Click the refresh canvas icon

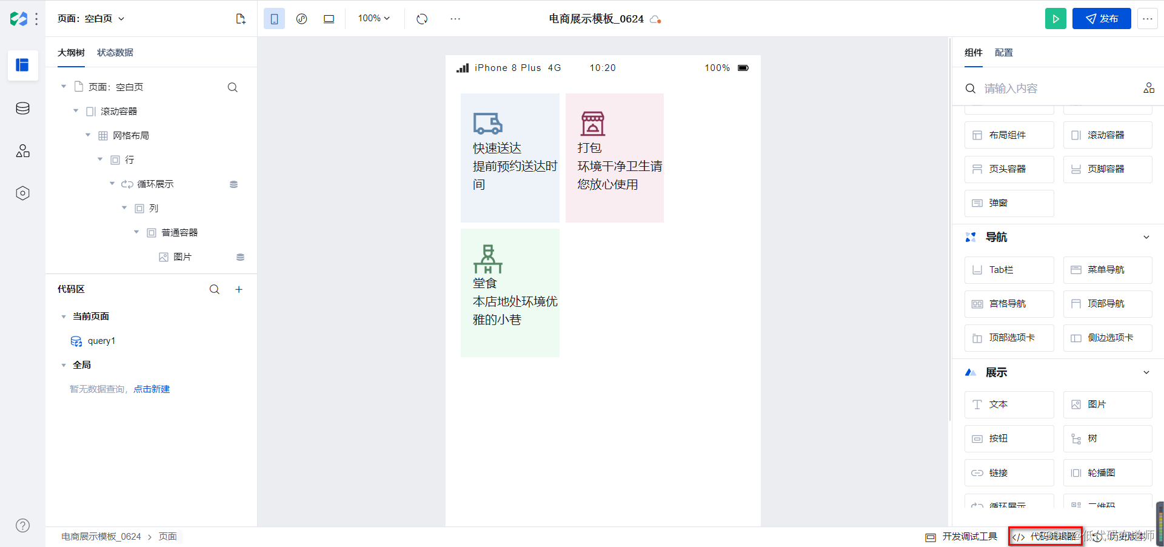tap(422, 19)
